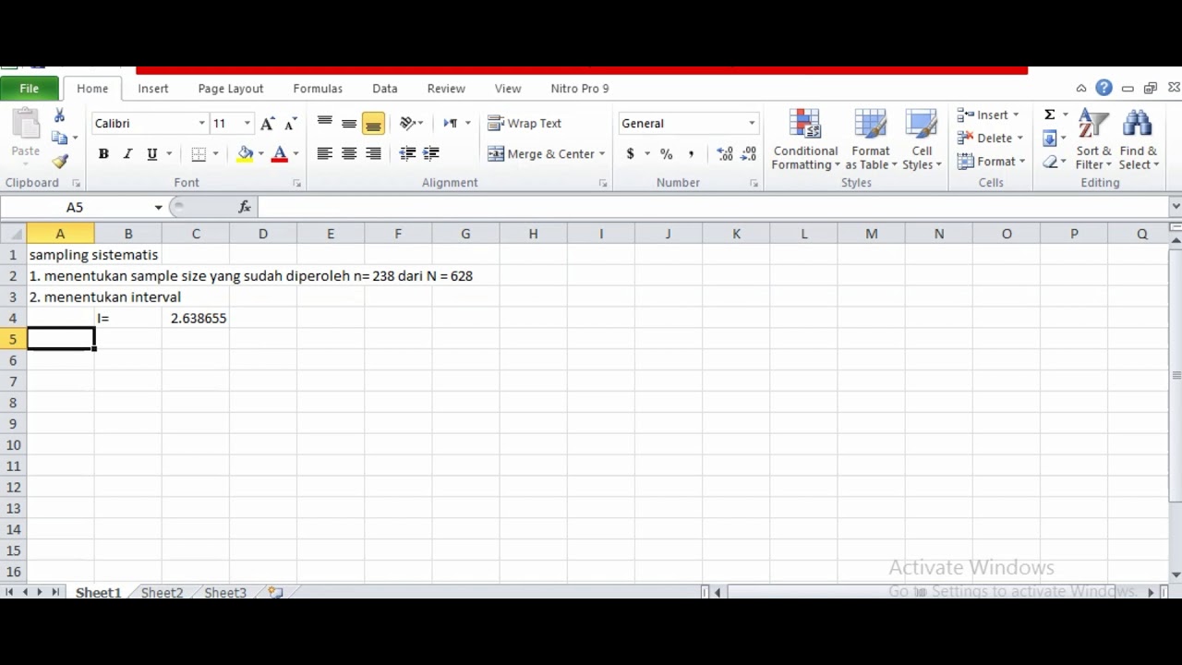1182x665 pixels.
Task: Switch to the Formulas ribbon tab
Action: (x=318, y=88)
